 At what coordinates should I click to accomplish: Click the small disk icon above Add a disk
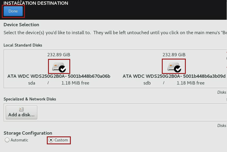[21, 109]
